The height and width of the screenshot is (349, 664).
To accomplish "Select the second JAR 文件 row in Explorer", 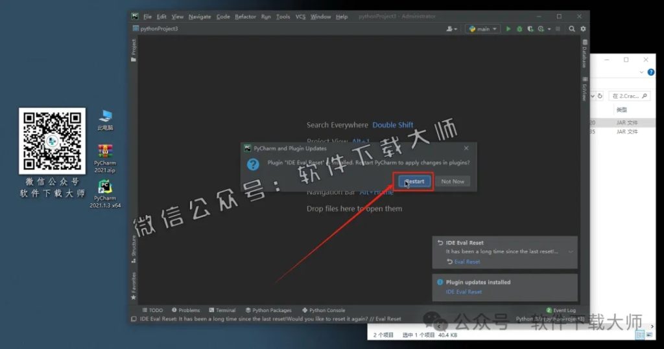I will click(622, 131).
